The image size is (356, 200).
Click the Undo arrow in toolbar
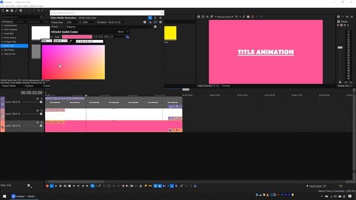tap(38, 11)
